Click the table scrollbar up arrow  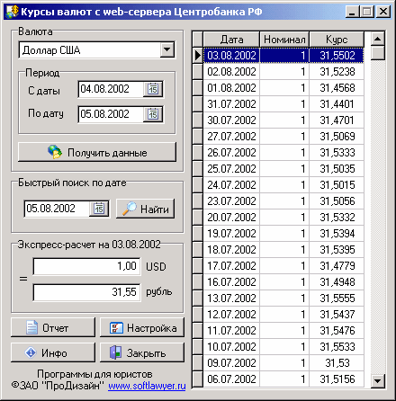[378, 39]
